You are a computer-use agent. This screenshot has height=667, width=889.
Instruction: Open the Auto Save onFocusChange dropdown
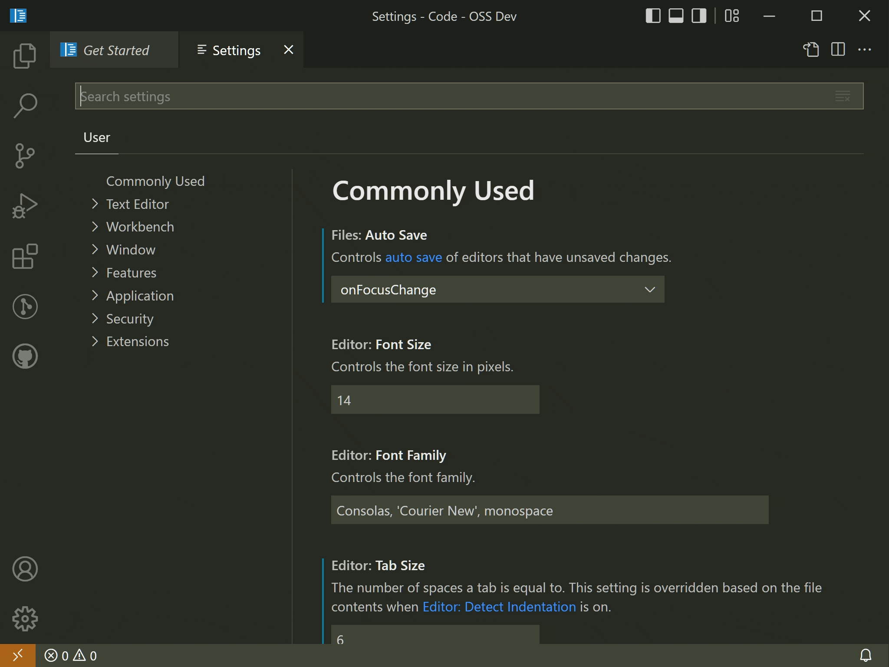pyautogui.click(x=497, y=290)
